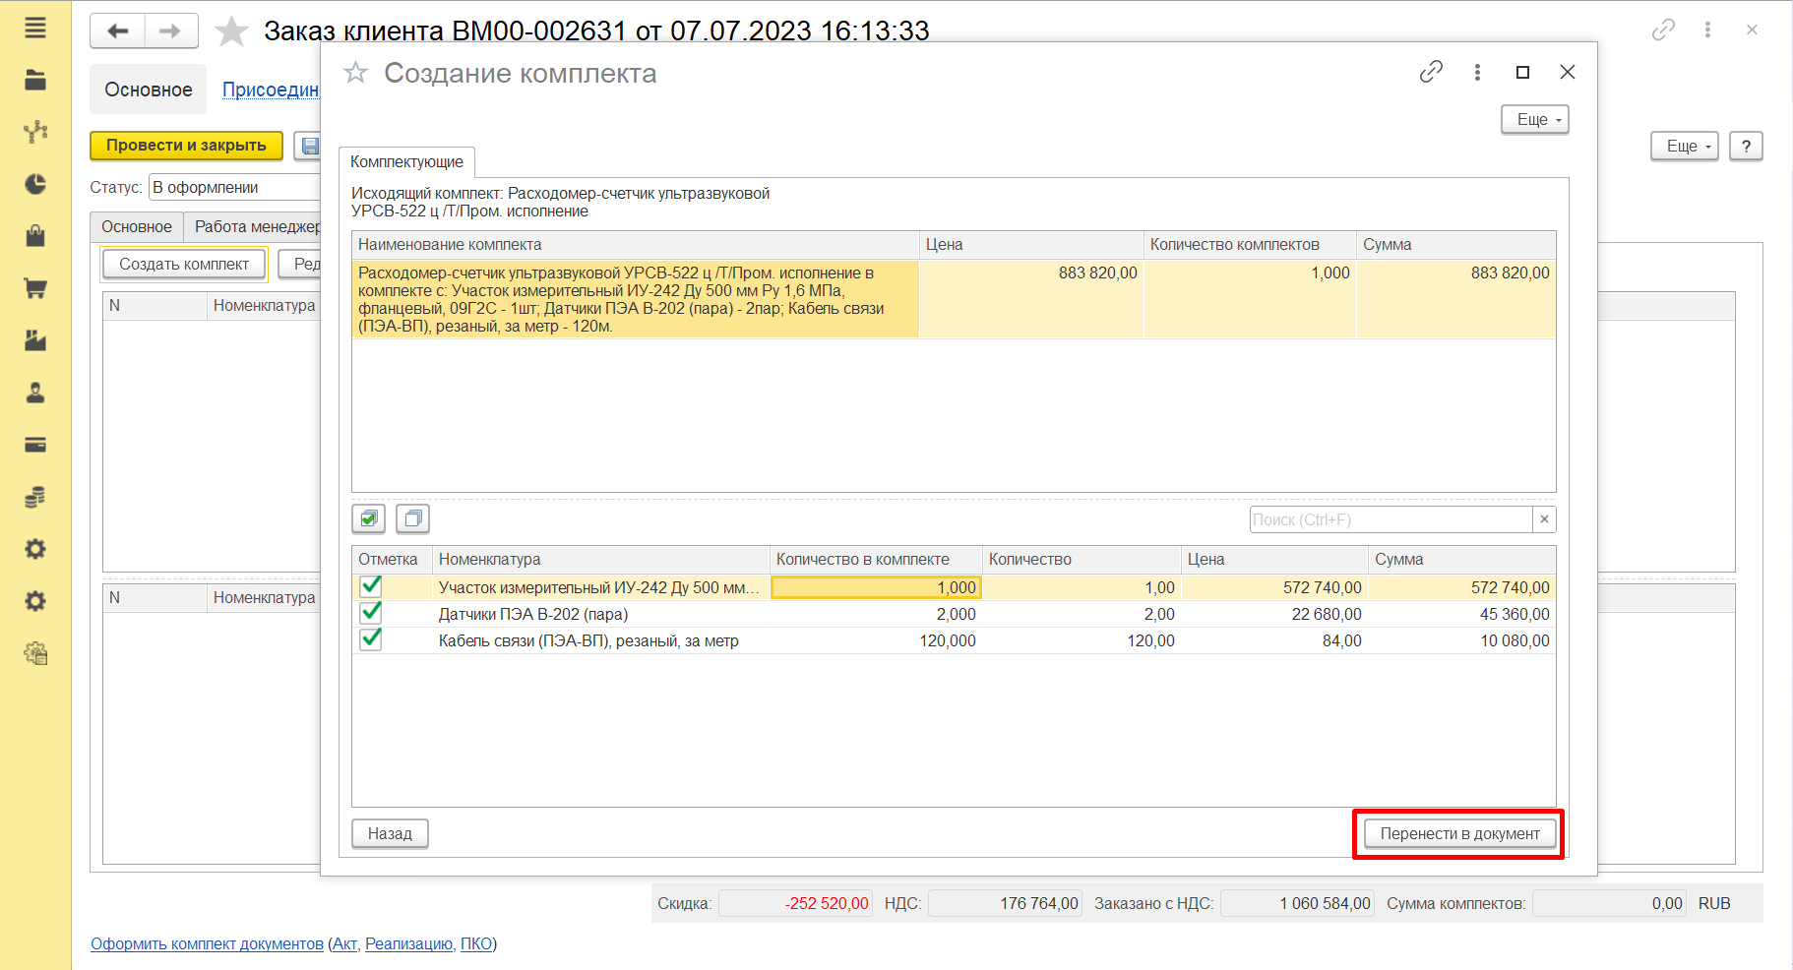The height and width of the screenshot is (970, 1793).
Task: Uncheck the Участок измерительный ИУ-242 row mark
Action: tap(371, 586)
